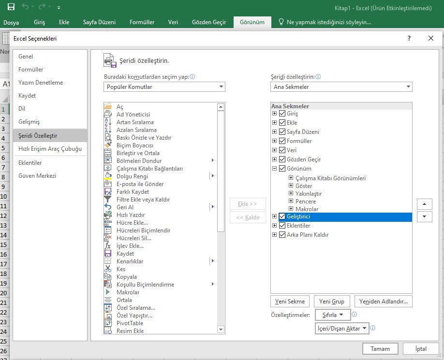Select the 'E-posta ile Gönder' icon
444x360 pixels.
click(x=107, y=184)
